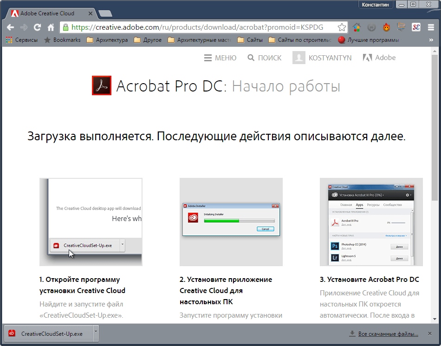This screenshot has height=346, width=441.
Task: Open the orange flame-face extension icon
Action: pos(386,27)
